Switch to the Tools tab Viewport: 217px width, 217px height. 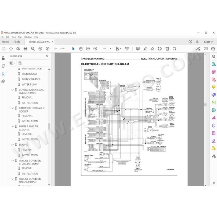pyautogui.click(x=17, y=42)
